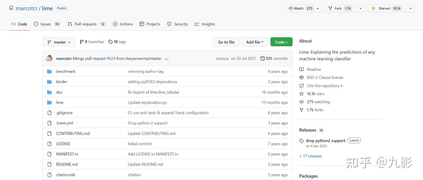The width and height of the screenshot is (423, 180).
Task: Open the Issues tab
Action: coord(47,24)
